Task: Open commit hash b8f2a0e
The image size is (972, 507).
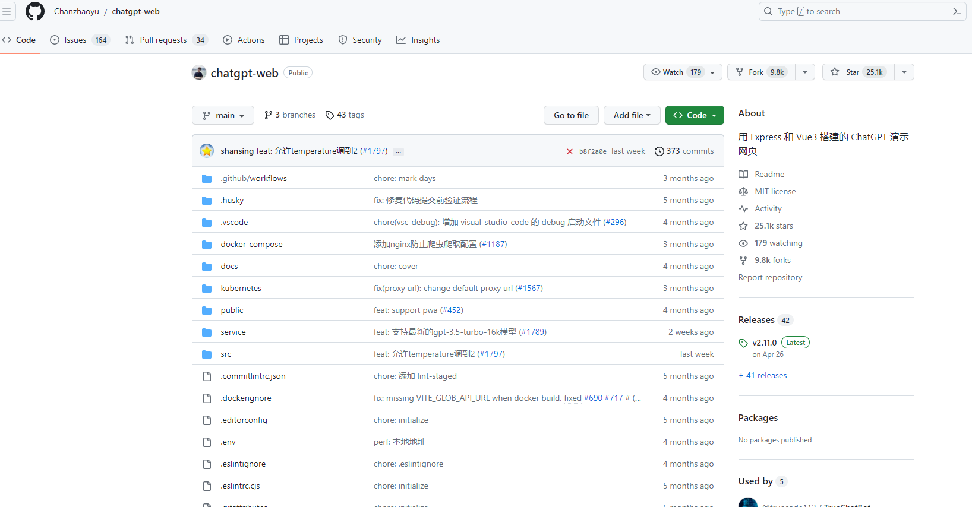Action: click(592, 151)
